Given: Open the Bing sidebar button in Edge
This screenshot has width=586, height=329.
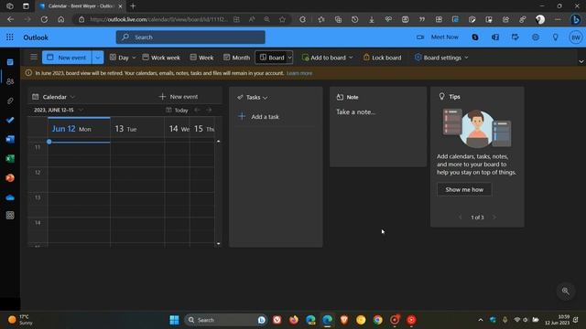Looking at the screenshot, I should (x=576, y=19).
